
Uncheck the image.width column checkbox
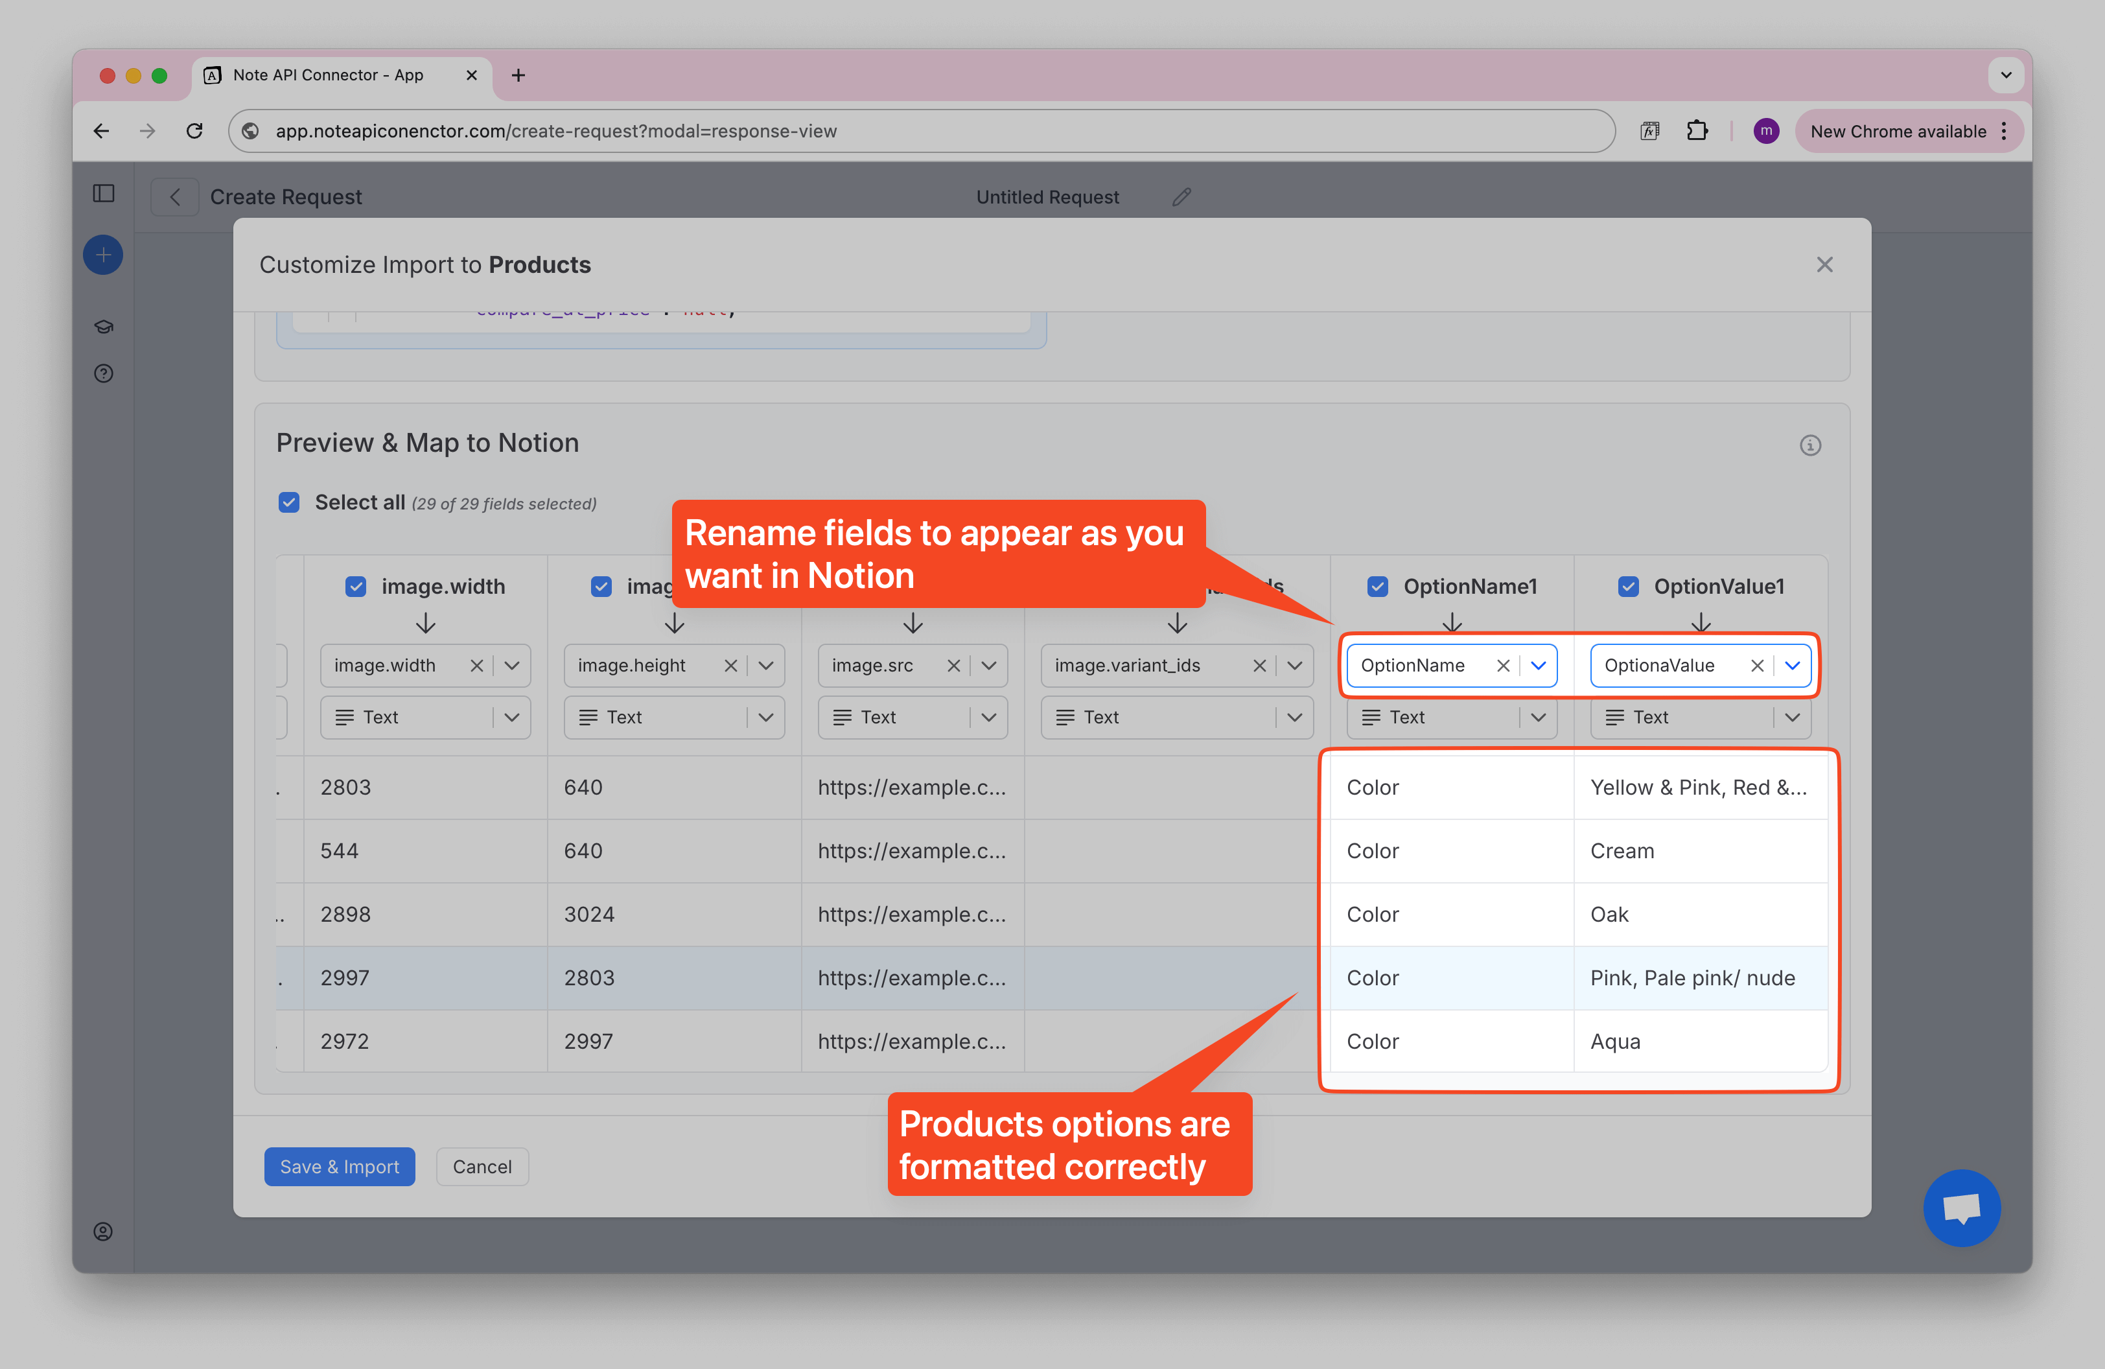coord(356,587)
